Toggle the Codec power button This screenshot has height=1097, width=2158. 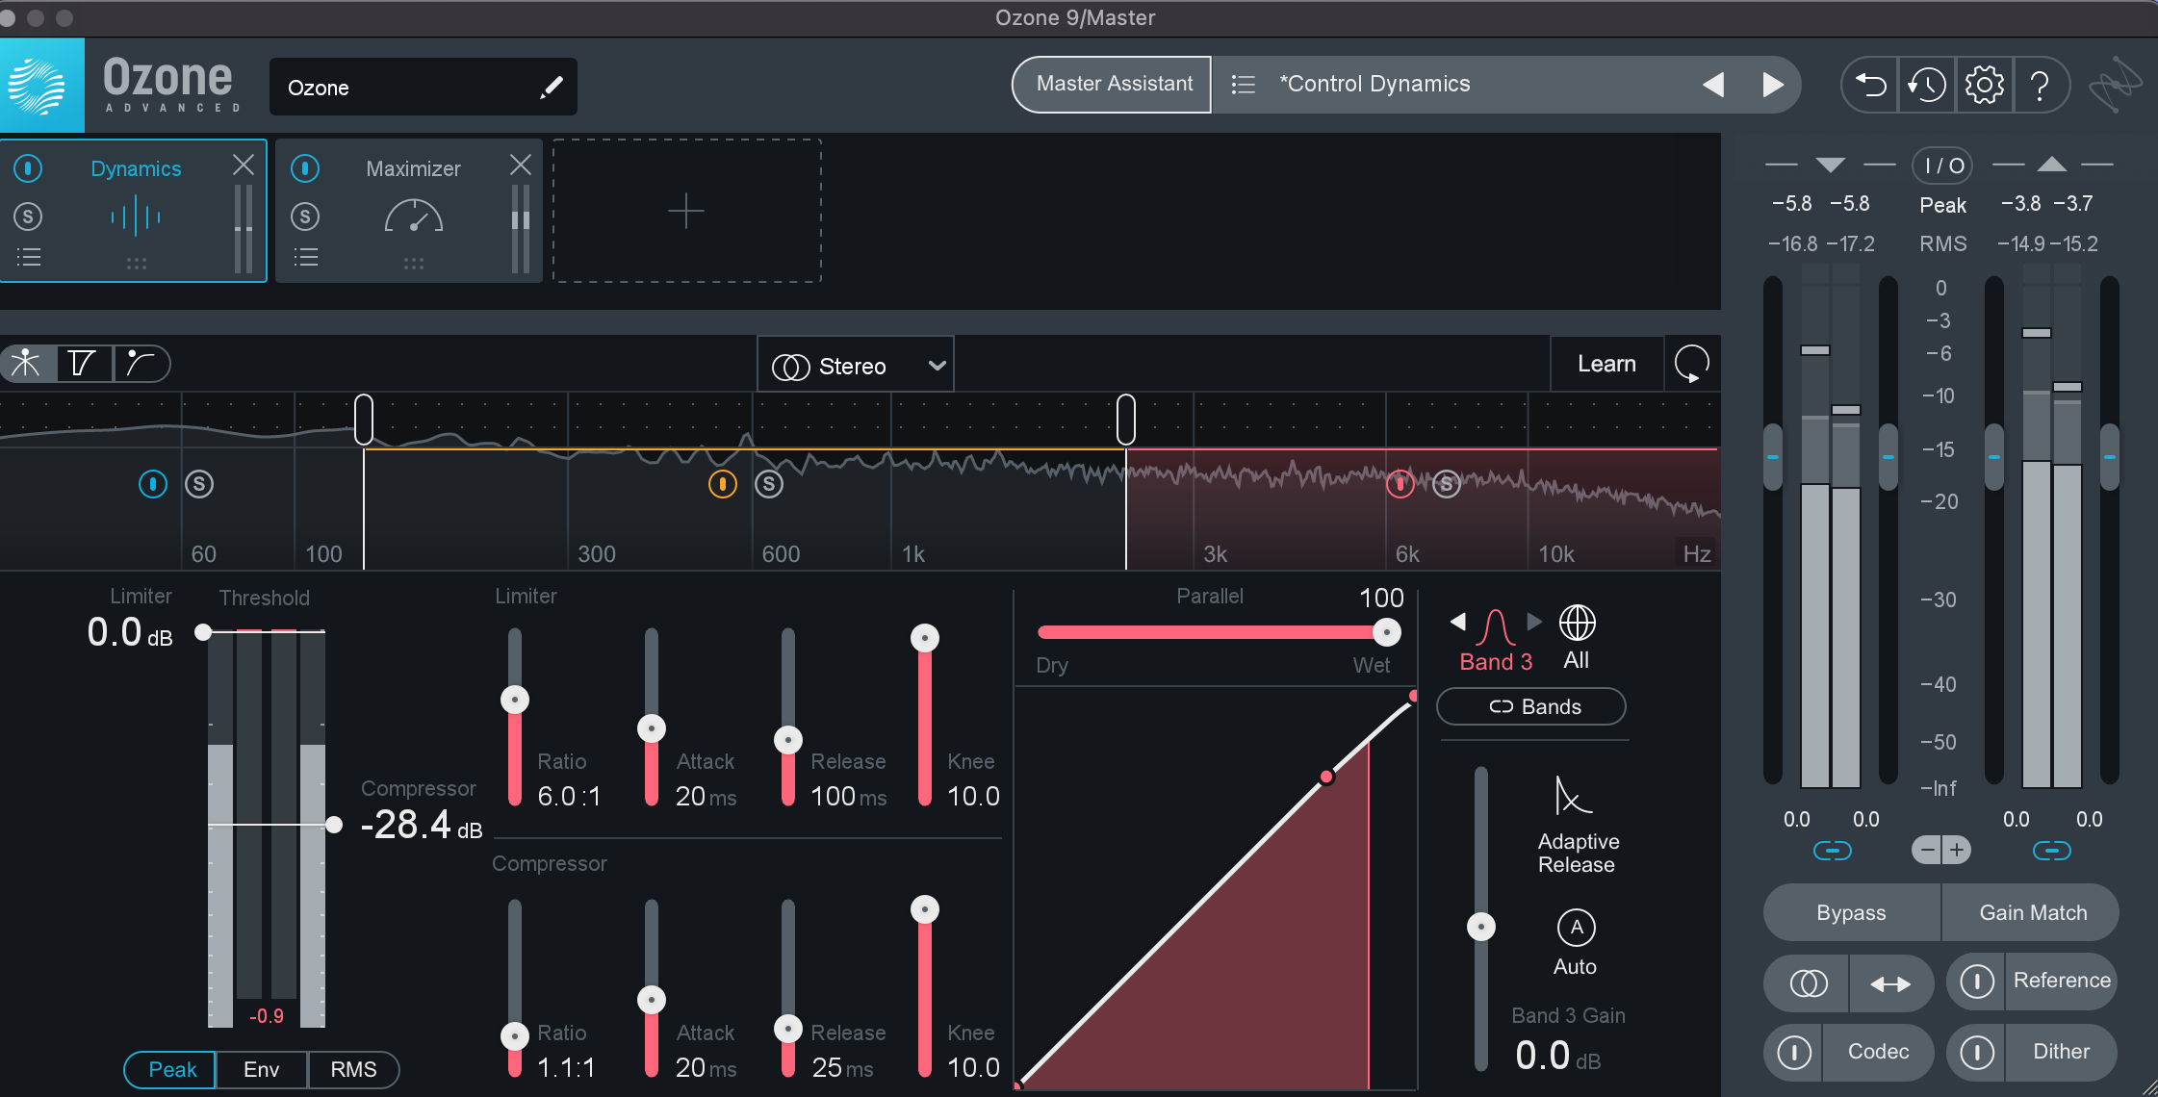[1794, 1052]
